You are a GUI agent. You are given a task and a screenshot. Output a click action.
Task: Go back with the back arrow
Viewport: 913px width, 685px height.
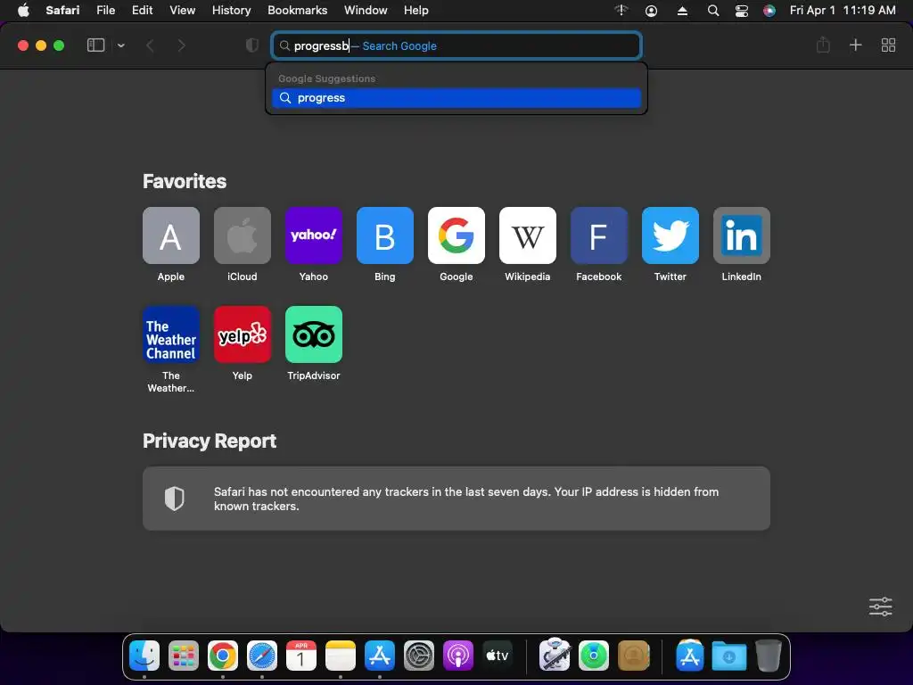150,45
